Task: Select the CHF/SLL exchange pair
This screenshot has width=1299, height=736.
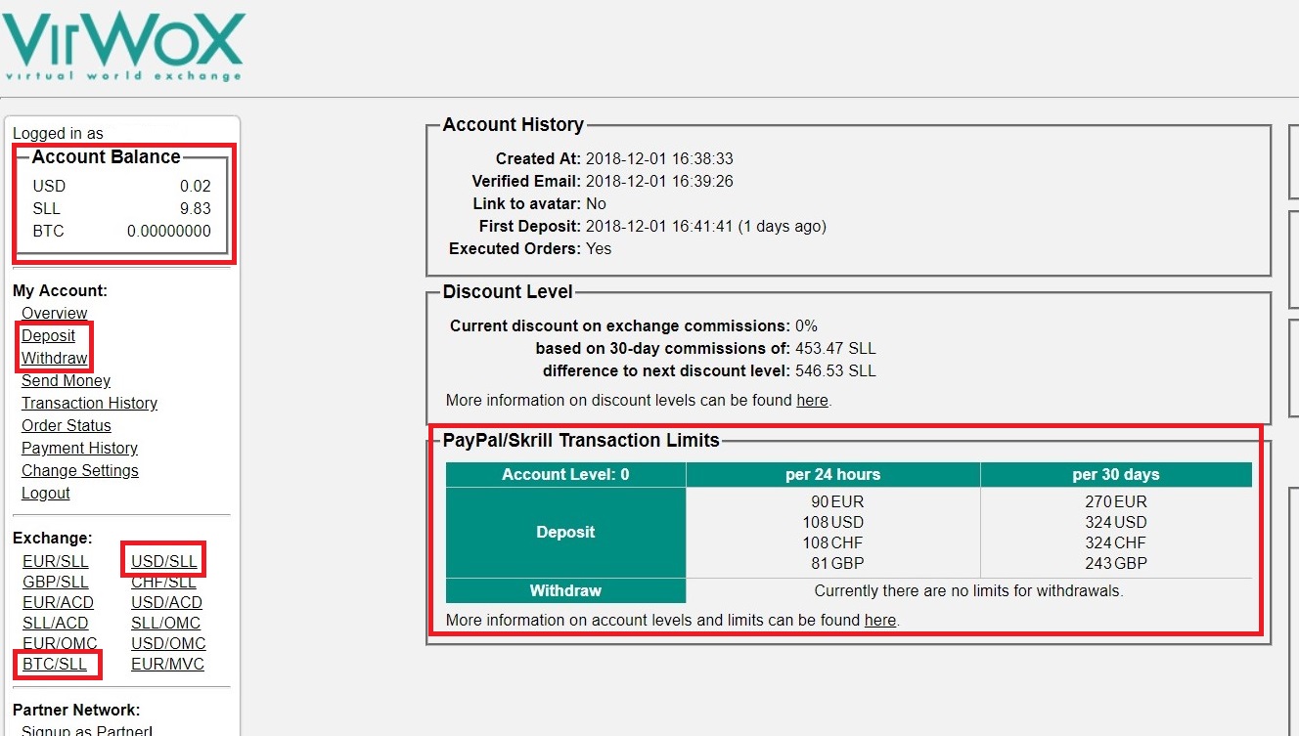Action: coord(164,583)
